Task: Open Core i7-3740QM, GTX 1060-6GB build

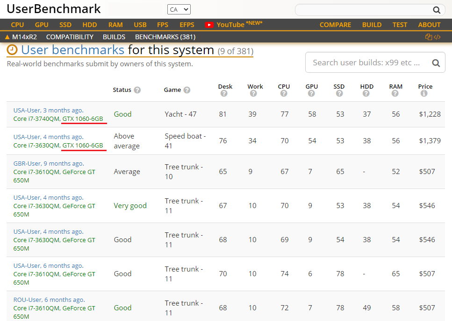Action: 58,119
